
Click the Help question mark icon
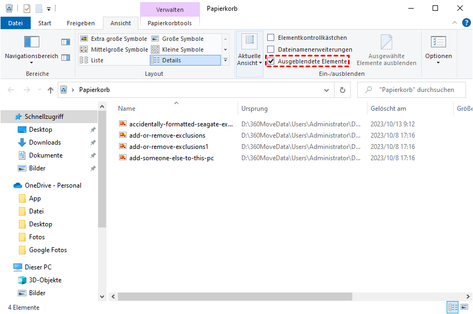(467, 23)
